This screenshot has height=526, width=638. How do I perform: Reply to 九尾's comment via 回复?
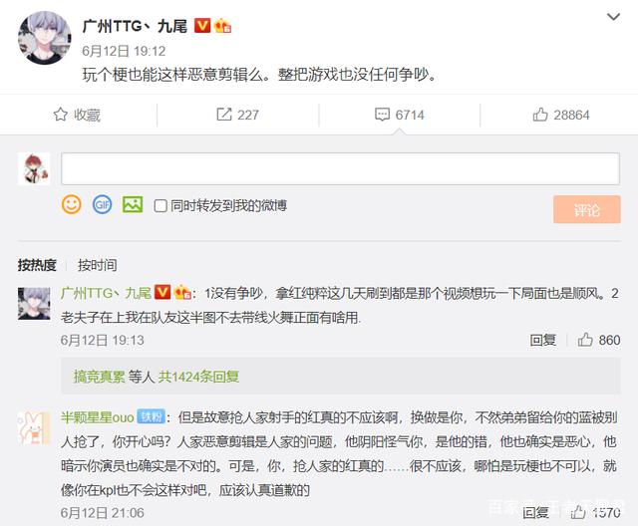pyautogui.click(x=543, y=340)
